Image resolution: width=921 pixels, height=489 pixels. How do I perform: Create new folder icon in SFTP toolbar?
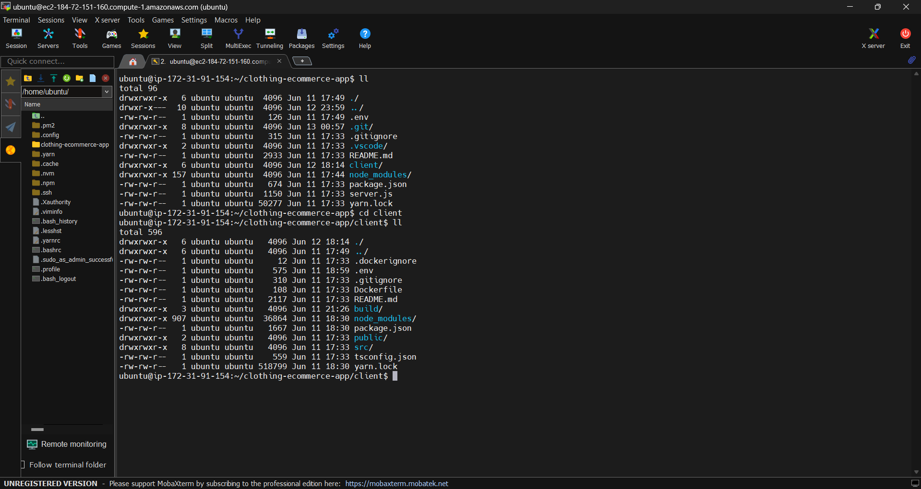[80, 78]
